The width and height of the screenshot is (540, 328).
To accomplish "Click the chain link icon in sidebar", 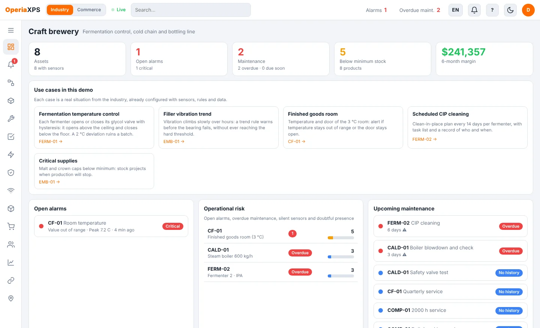I will click(11, 280).
